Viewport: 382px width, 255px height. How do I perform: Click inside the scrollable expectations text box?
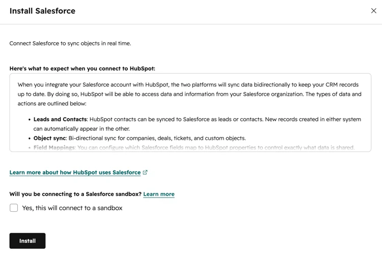[x=190, y=112]
